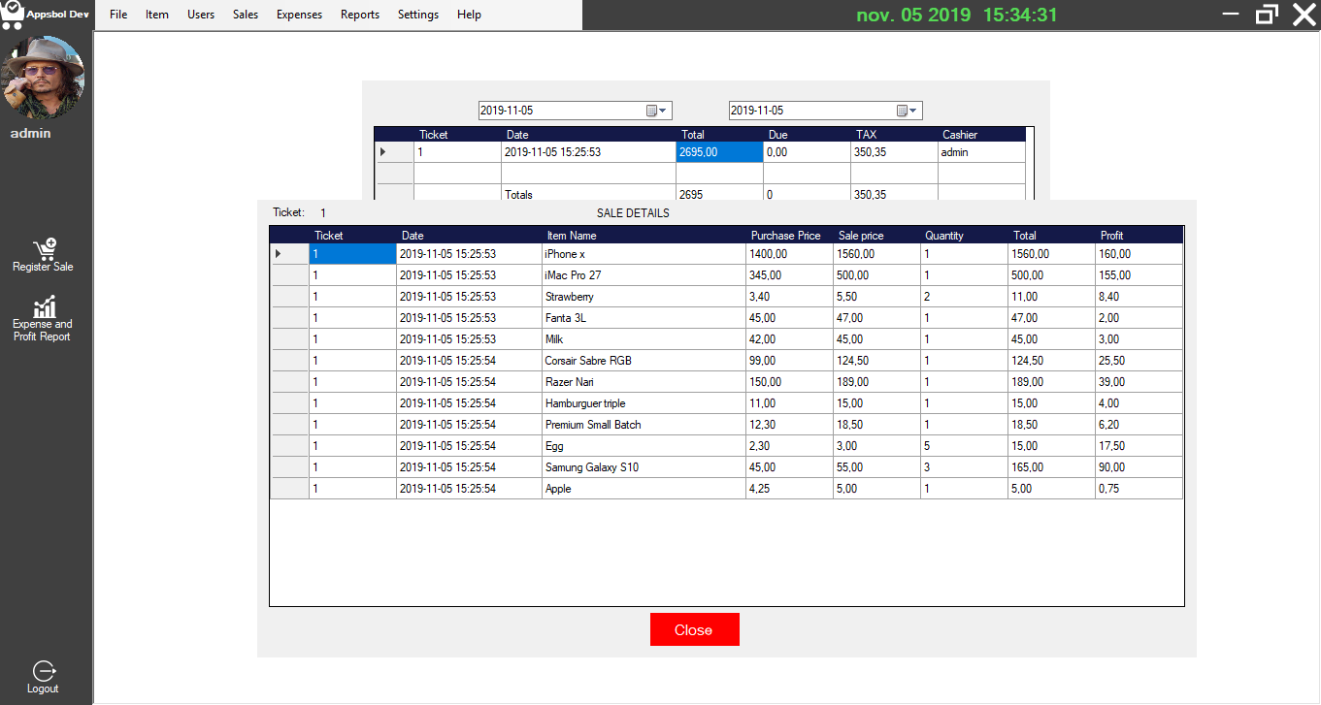Screen dimensions: 1321x705
Task: Open the Reports menu
Action: point(359,15)
